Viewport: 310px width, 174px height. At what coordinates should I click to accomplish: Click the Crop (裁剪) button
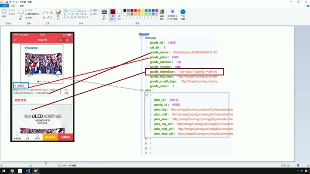[x=28, y=10]
